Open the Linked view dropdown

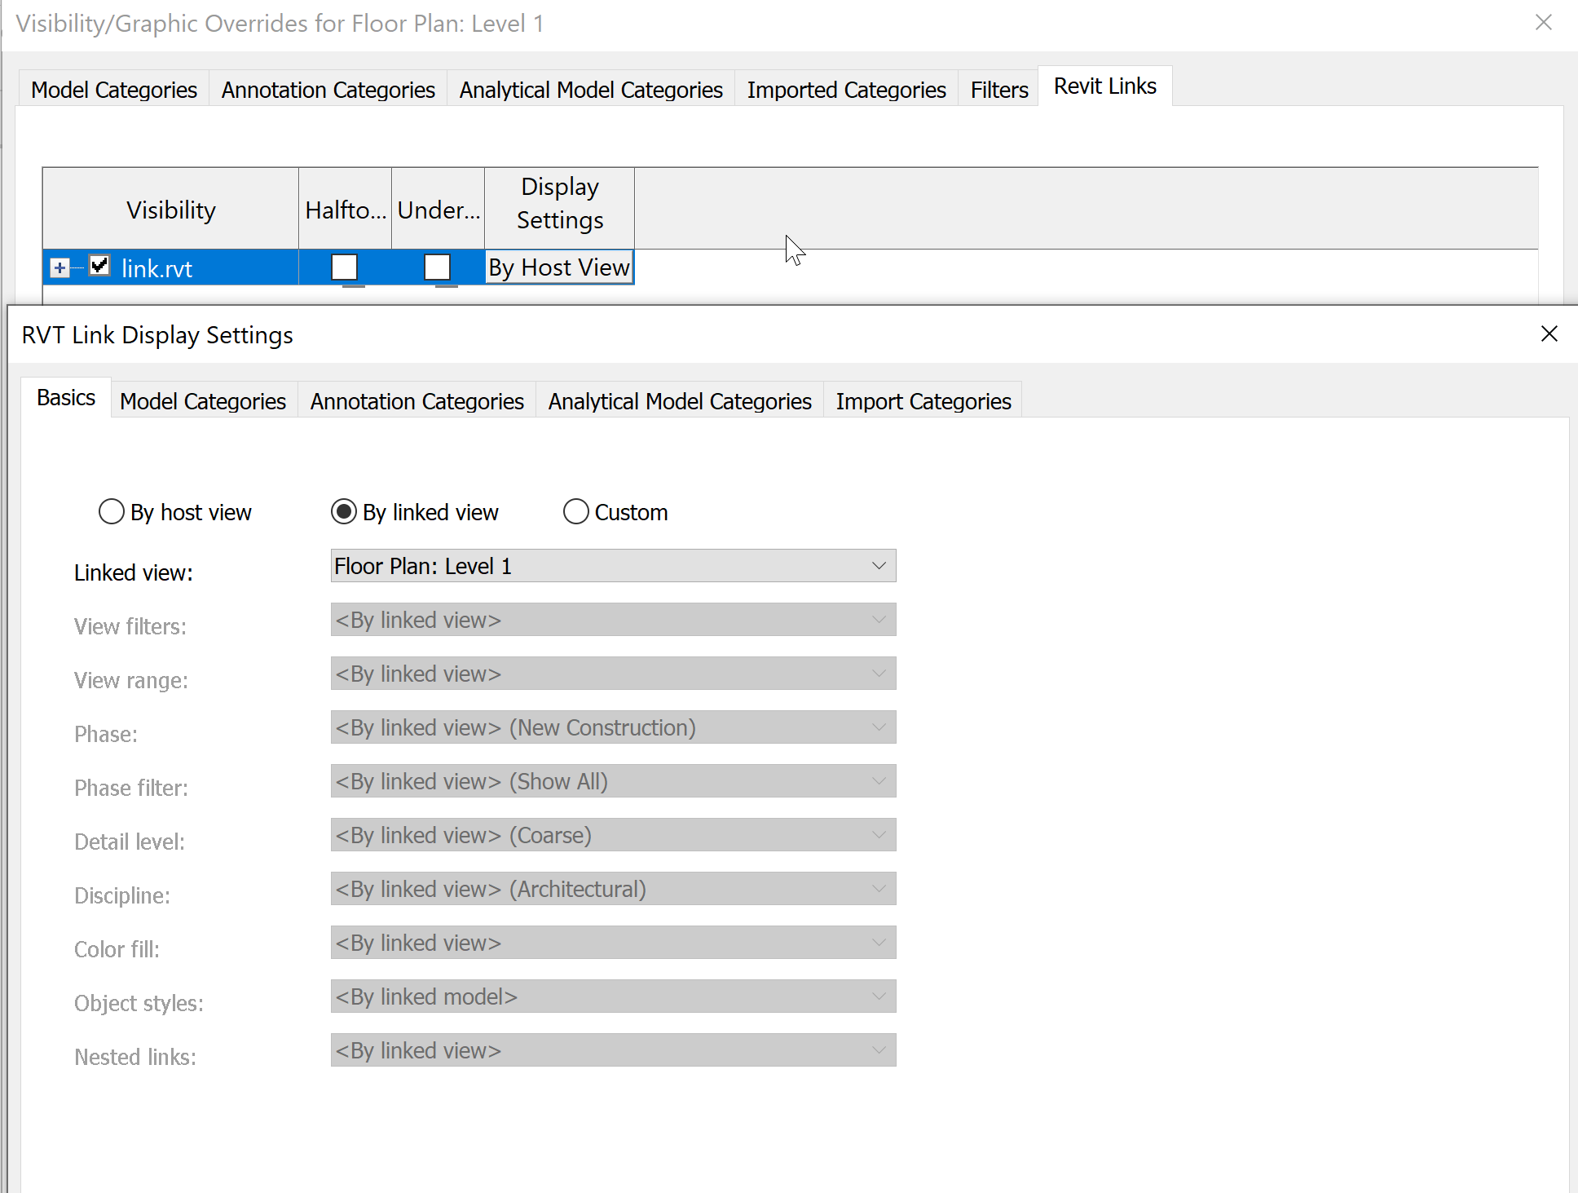[x=613, y=566]
